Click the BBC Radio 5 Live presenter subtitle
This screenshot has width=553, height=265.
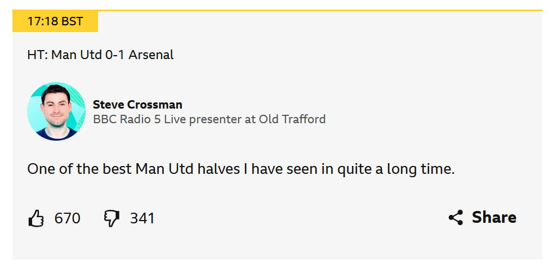click(209, 119)
